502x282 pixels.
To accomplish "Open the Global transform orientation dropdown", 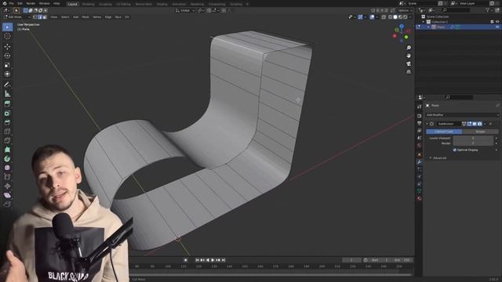I will (x=185, y=10).
